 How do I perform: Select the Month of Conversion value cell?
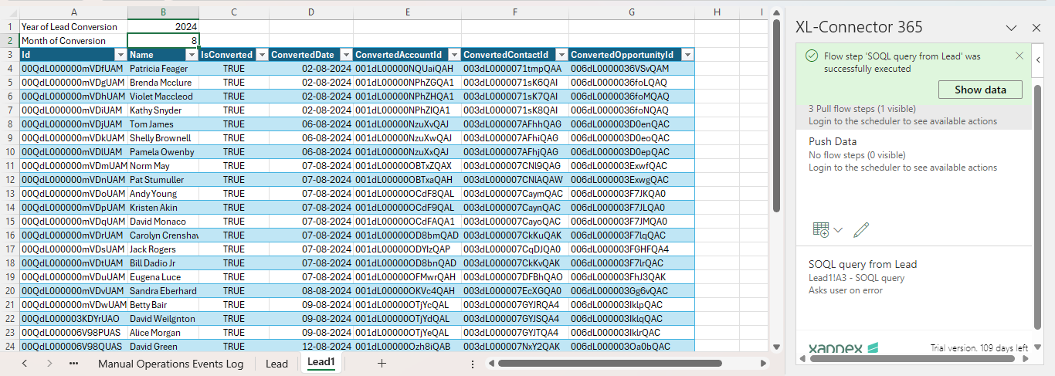(163, 40)
